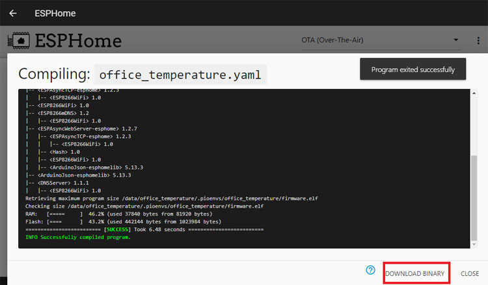Click the log scrollbar down arrow
The width and height of the screenshot is (488, 285).
pos(474,243)
